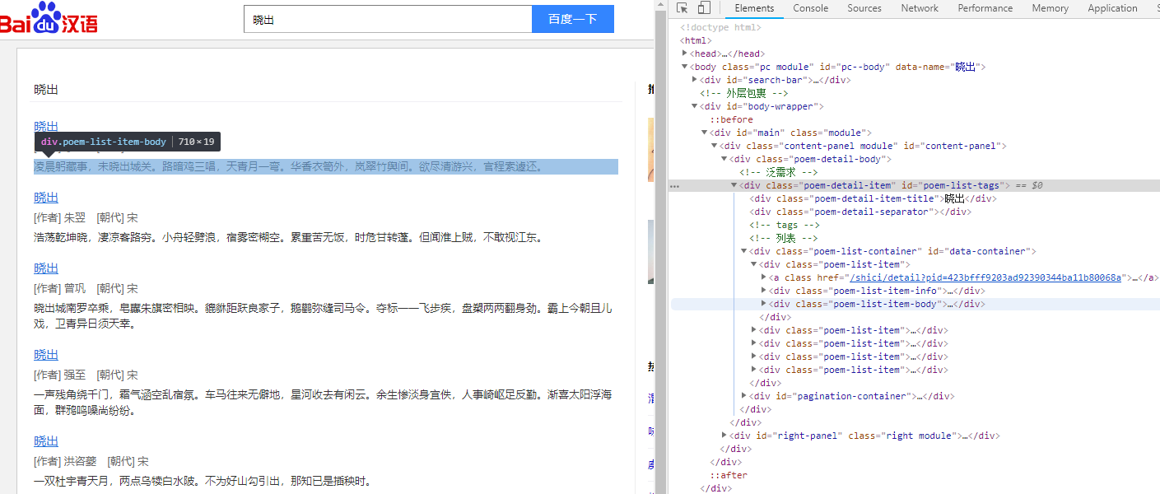This screenshot has height=494, width=1160.
Task: Open the 晓出 poem link above author 朱翌
Action: point(46,198)
